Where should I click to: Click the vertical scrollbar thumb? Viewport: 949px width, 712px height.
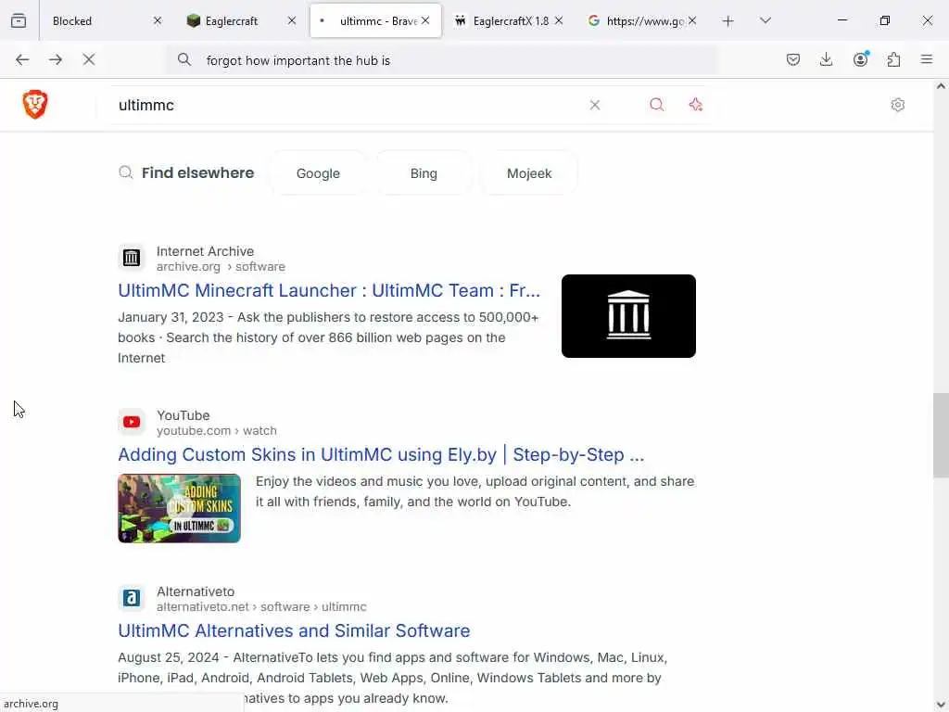941,435
